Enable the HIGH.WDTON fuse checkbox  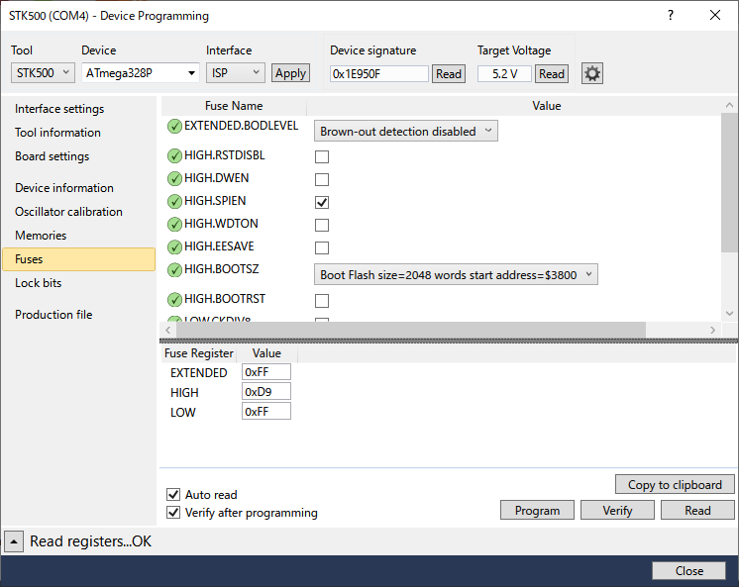coord(322,225)
